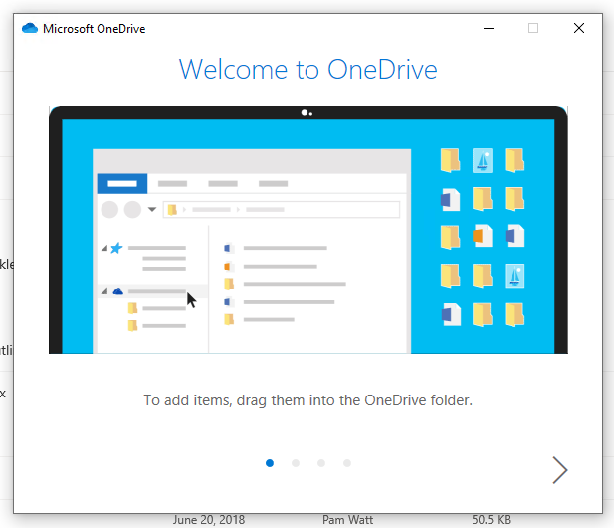
Task: Click 'Pam Watt' in background window
Action: [x=347, y=520]
